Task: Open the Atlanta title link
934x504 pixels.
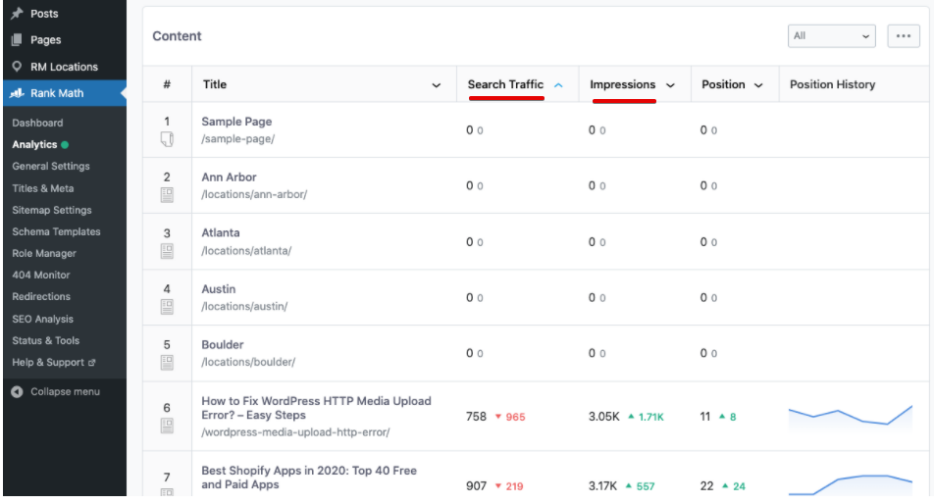Action: 221,232
